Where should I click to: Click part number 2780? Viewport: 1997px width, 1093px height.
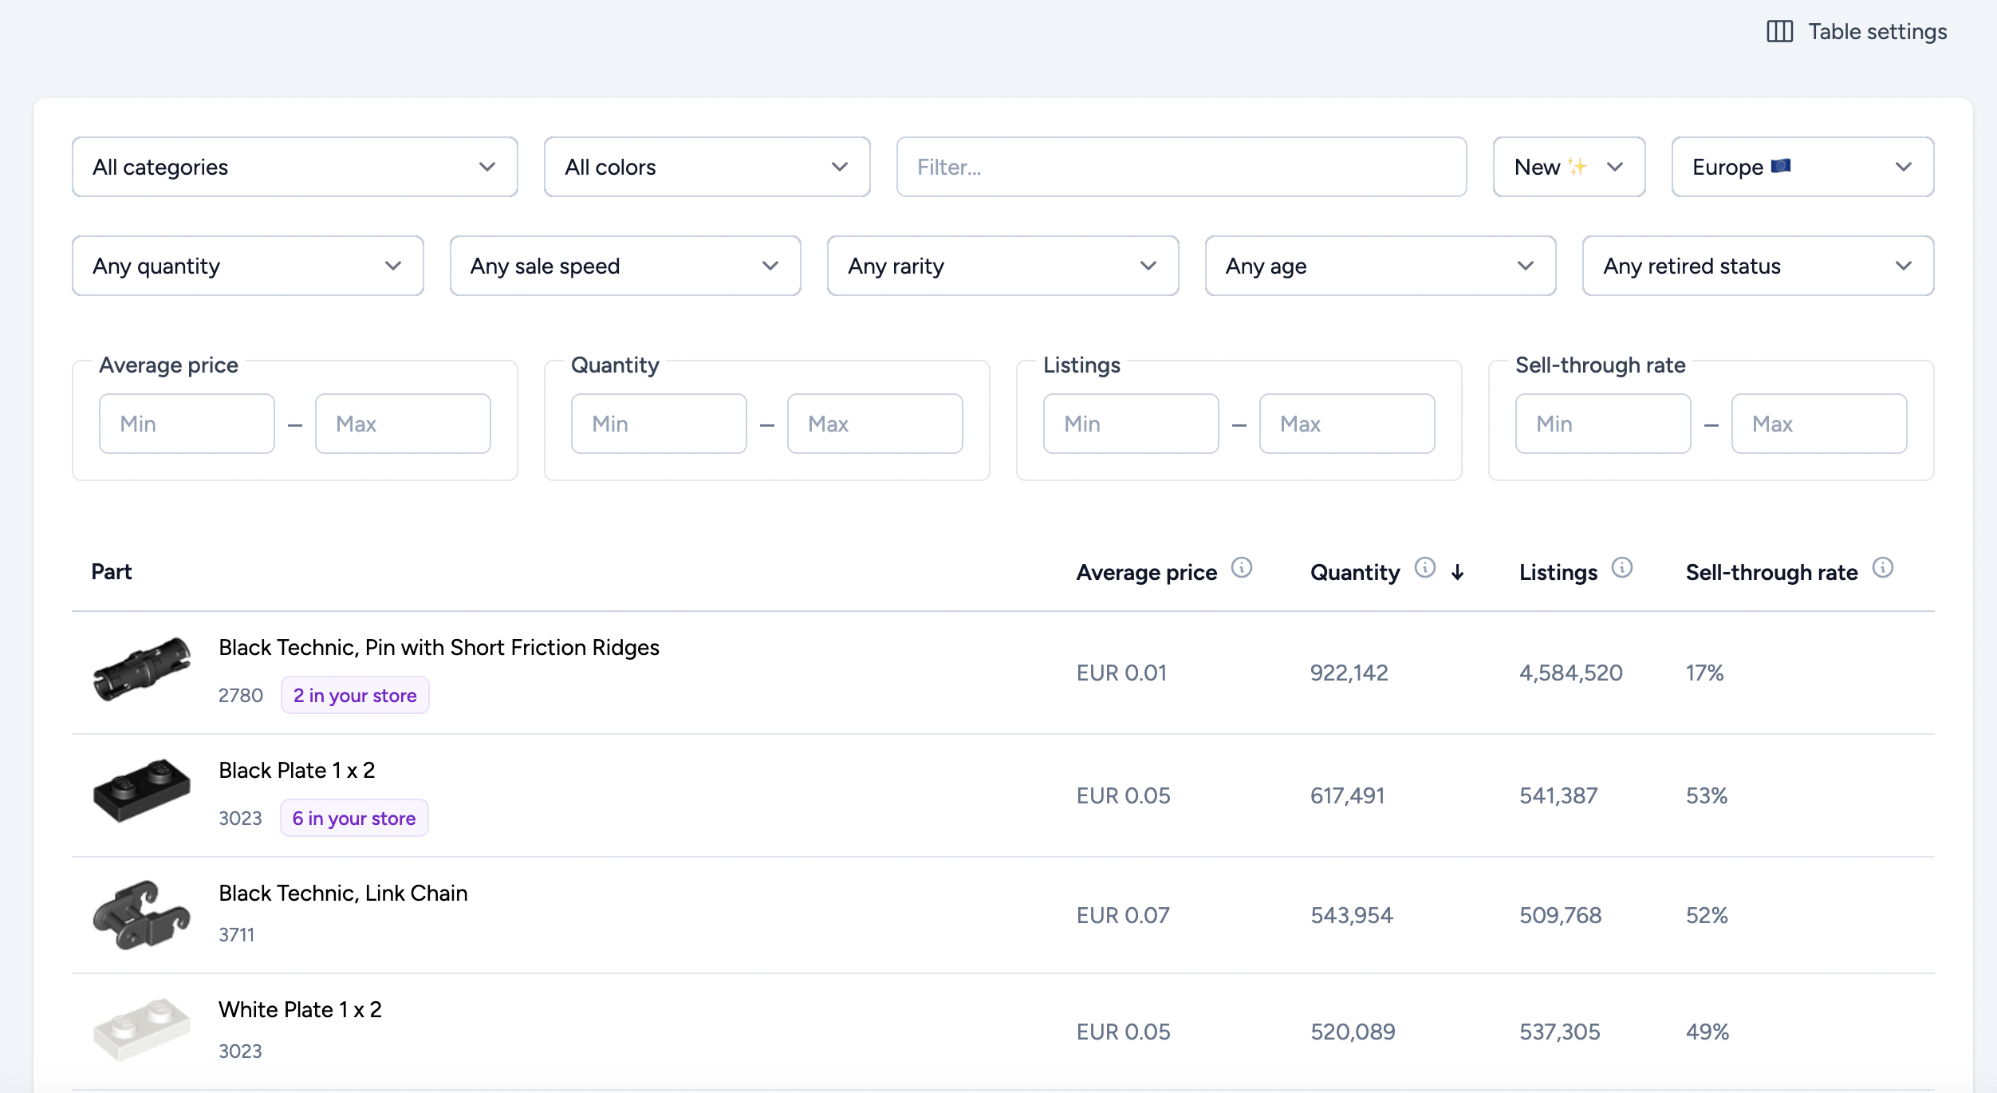click(x=241, y=696)
